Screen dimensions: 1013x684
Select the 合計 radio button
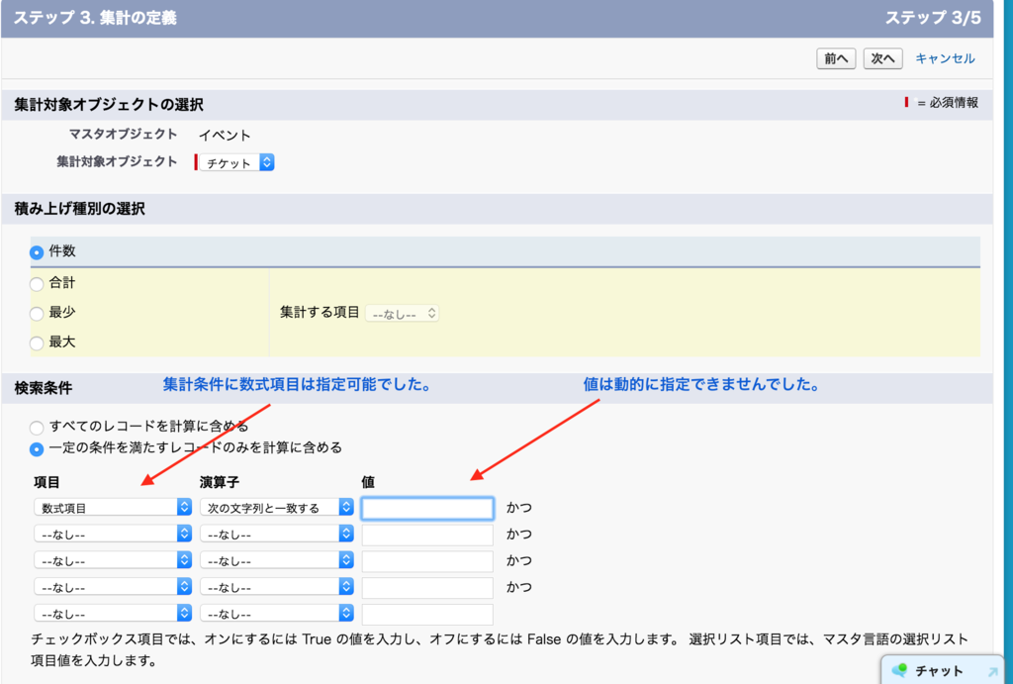click(37, 284)
